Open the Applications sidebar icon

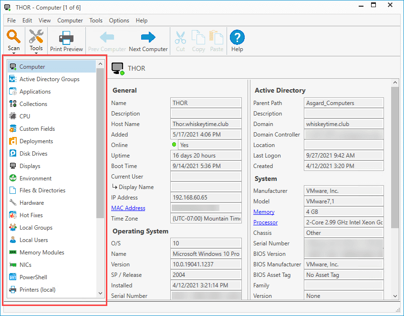point(13,91)
